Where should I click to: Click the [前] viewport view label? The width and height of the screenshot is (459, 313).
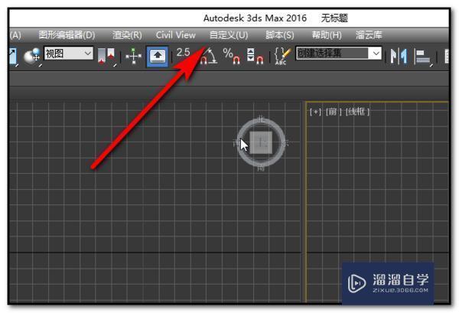tap(334, 112)
